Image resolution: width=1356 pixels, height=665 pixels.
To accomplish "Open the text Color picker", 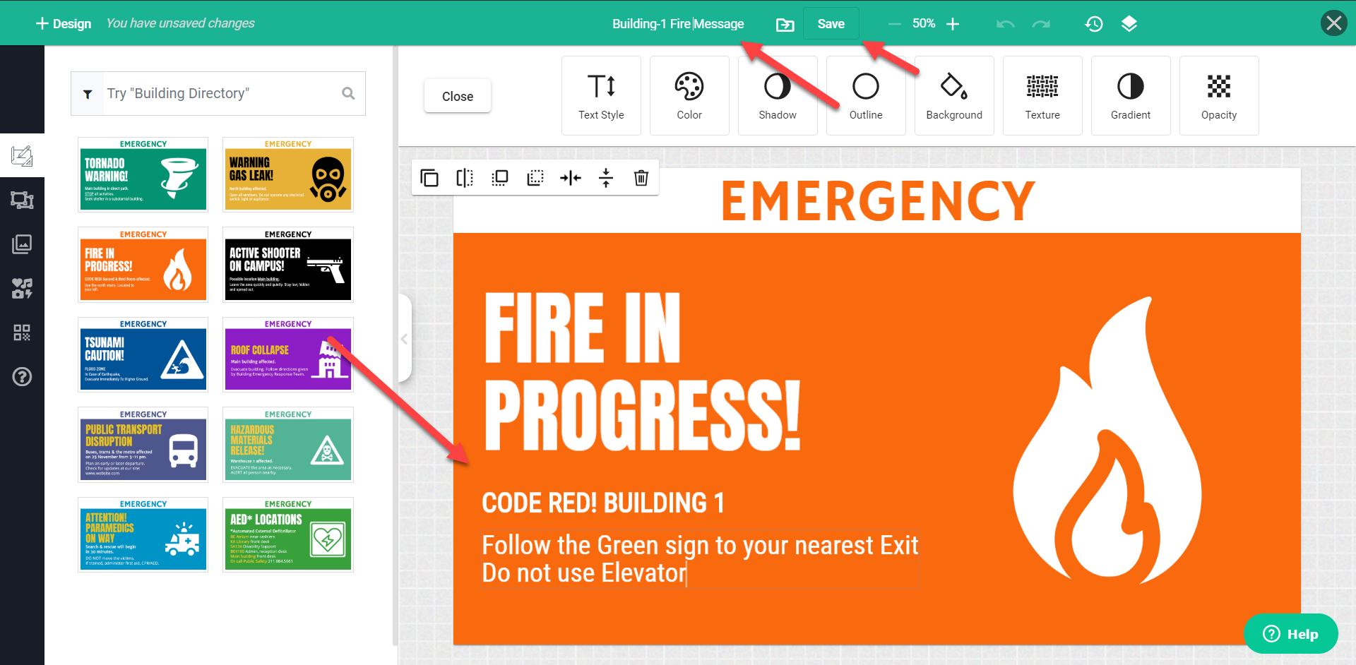I will [x=689, y=95].
